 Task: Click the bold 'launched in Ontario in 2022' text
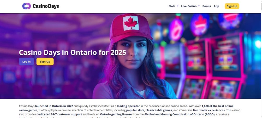(54, 106)
